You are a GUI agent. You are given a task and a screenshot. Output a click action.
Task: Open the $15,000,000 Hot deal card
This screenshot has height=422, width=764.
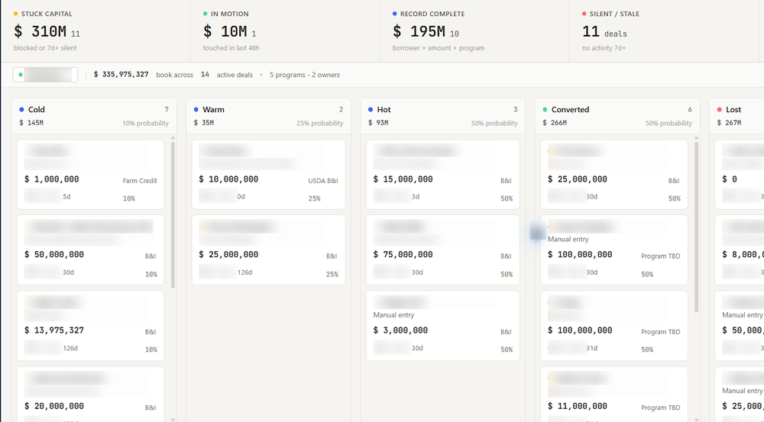point(443,174)
